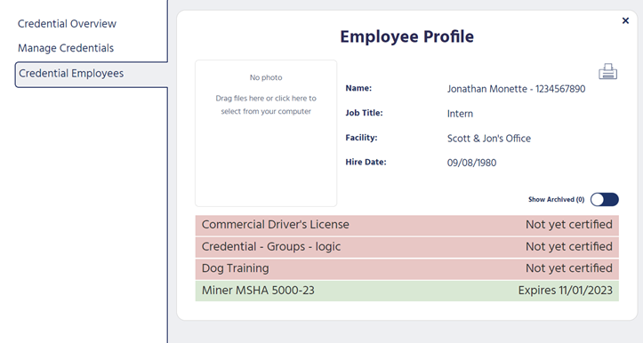643x343 pixels.
Task: Toggle the Show Archived switch
Action: pos(605,200)
